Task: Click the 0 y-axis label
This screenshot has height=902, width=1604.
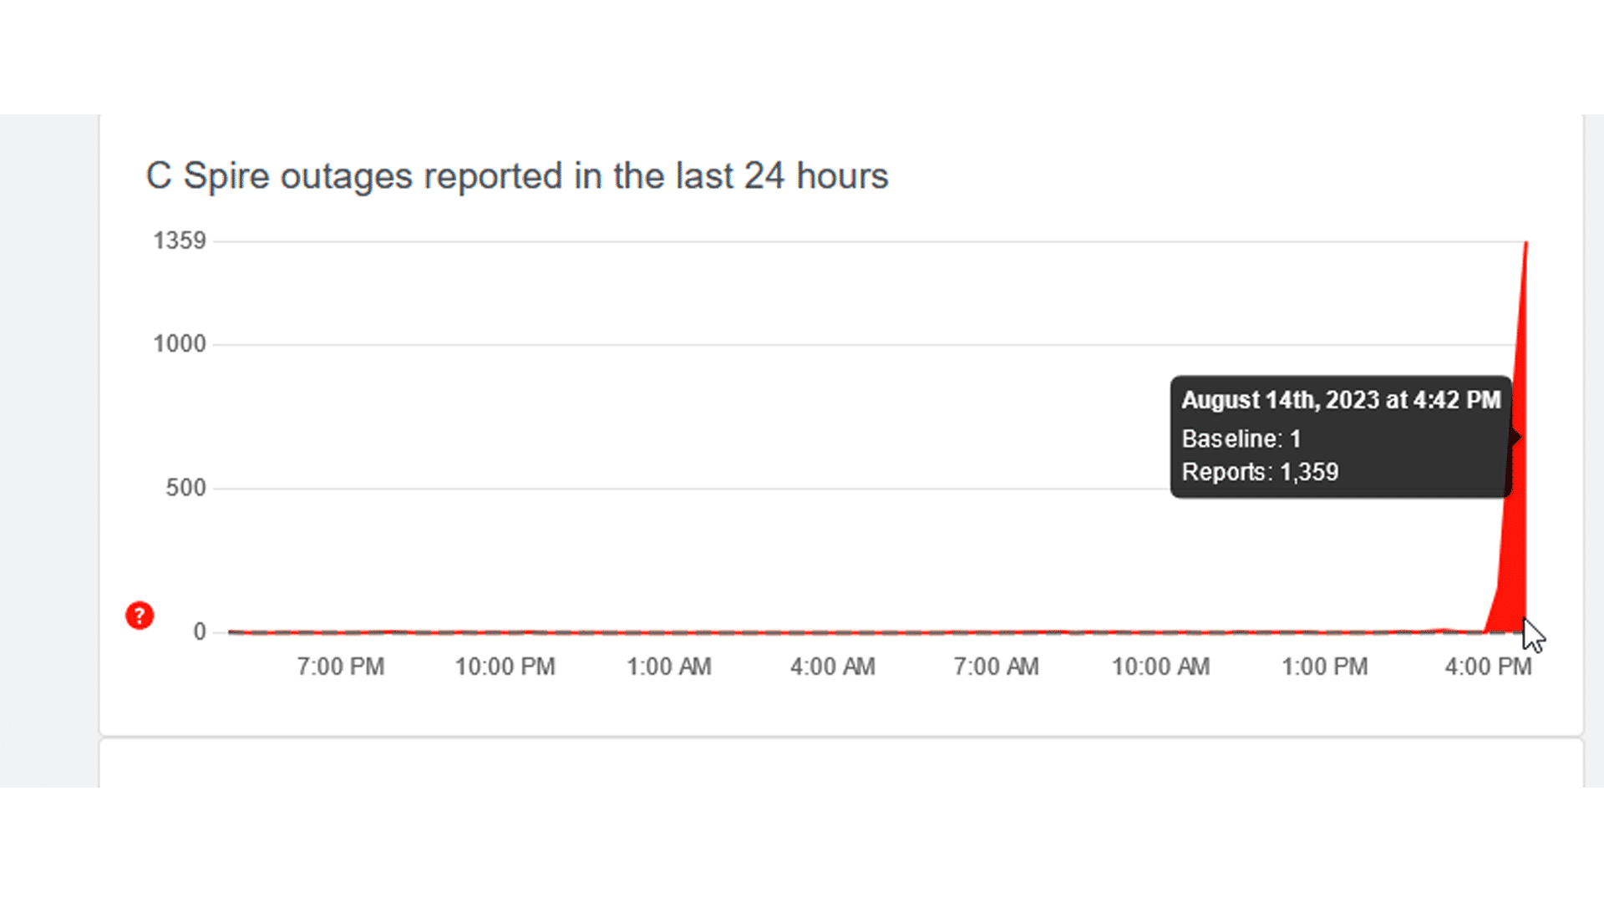Action: point(200,631)
